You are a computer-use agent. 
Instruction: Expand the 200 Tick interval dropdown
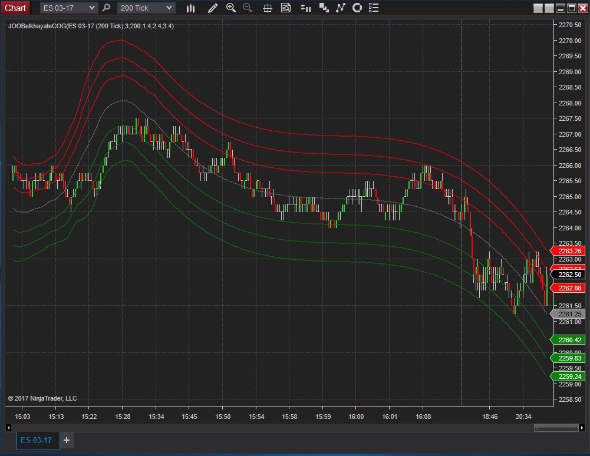click(169, 8)
